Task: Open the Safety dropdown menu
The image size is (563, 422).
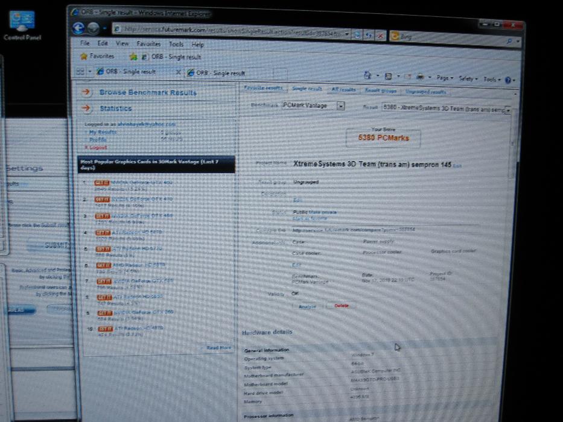Action: pos(468,78)
